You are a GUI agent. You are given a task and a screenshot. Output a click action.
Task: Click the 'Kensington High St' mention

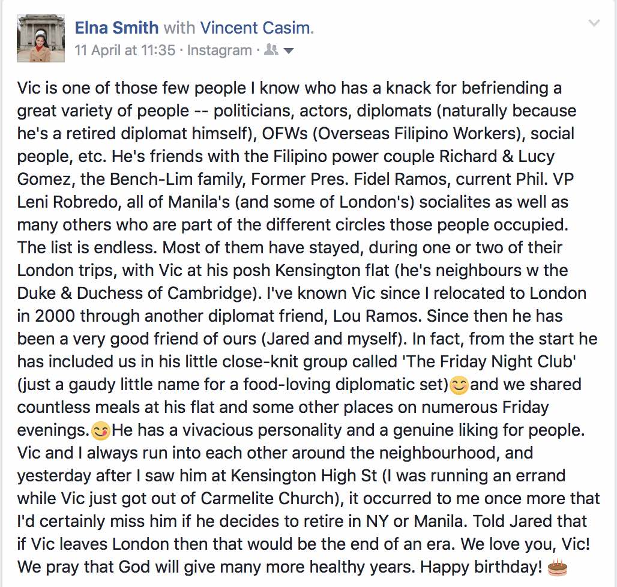point(304,475)
